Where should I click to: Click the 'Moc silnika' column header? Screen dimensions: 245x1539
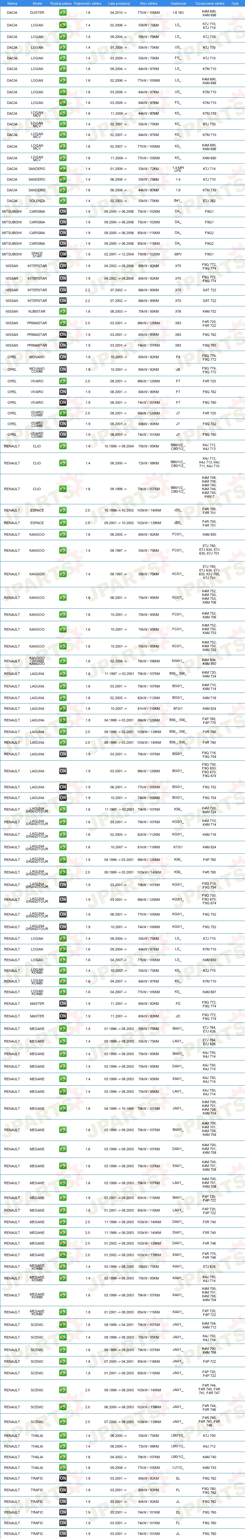(x=149, y=3)
